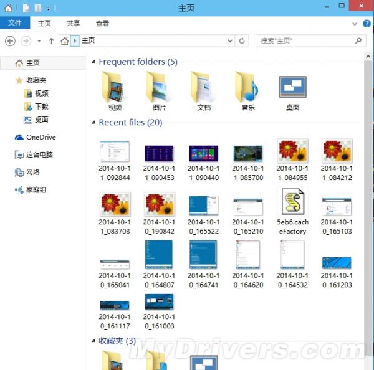Click the back navigation arrow

coord(10,40)
